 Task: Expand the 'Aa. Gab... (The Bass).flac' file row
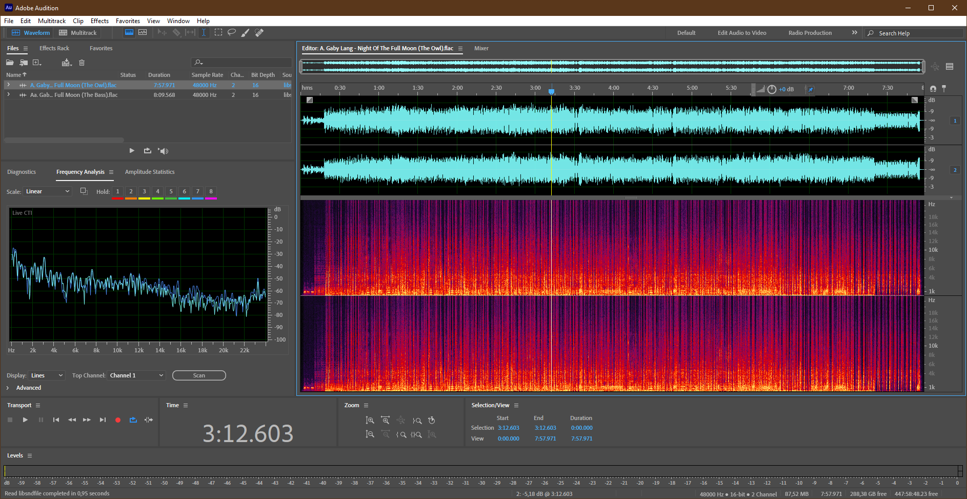point(9,94)
